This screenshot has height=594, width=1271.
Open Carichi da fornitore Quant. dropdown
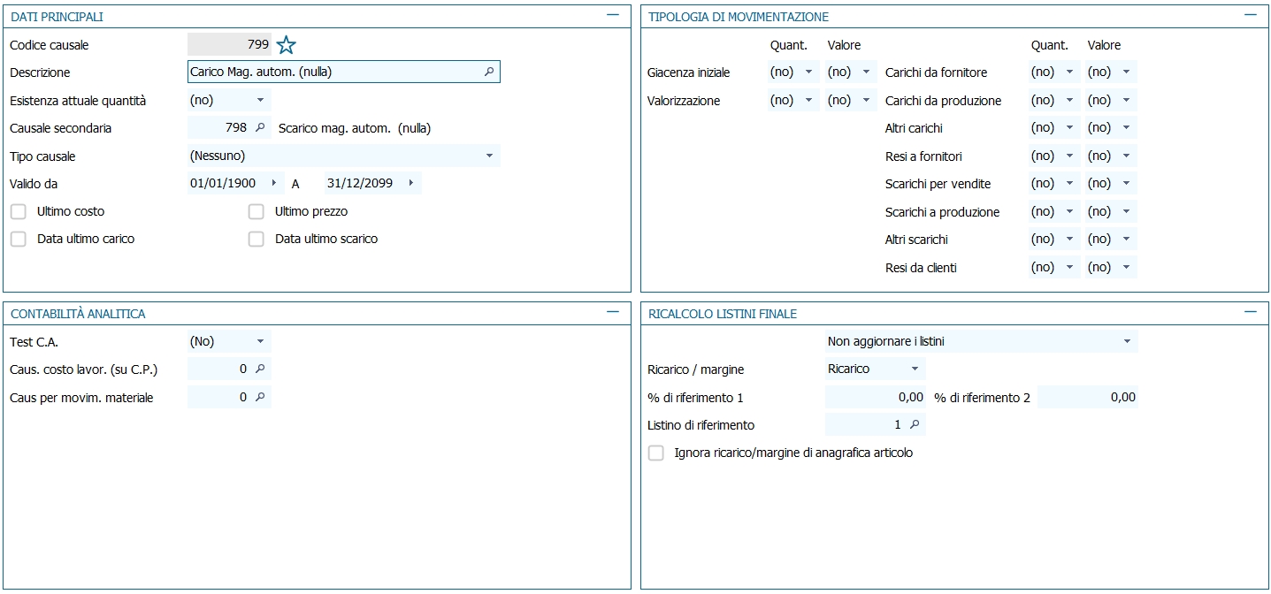click(1069, 72)
